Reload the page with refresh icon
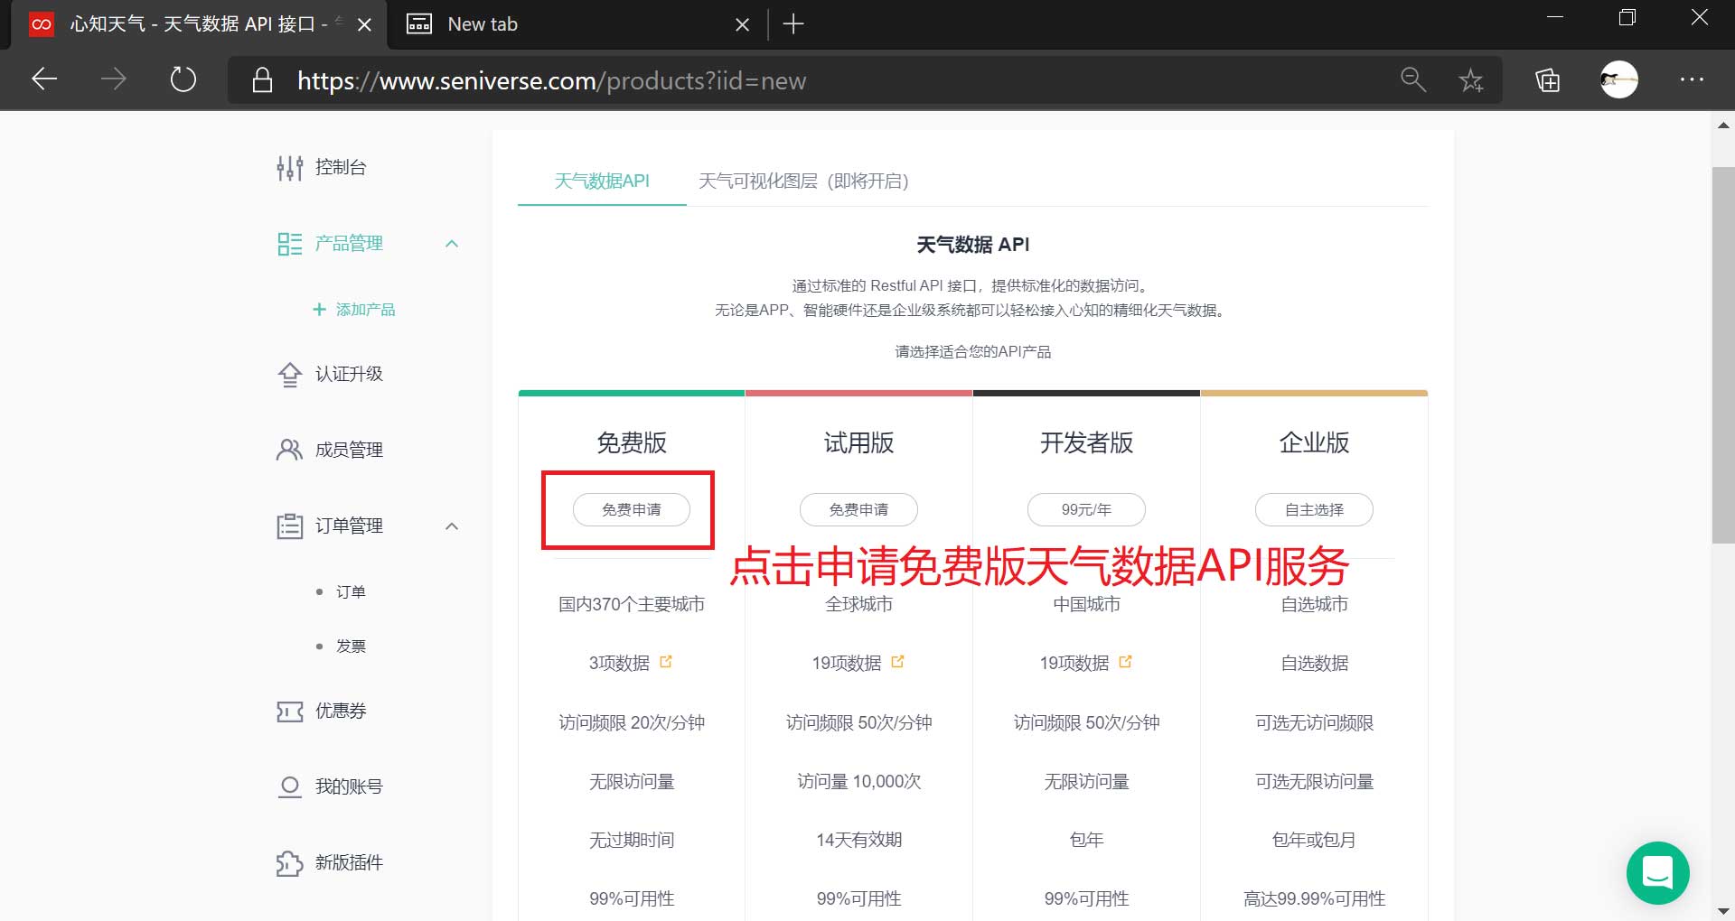The height and width of the screenshot is (921, 1735). pyautogui.click(x=183, y=79)
